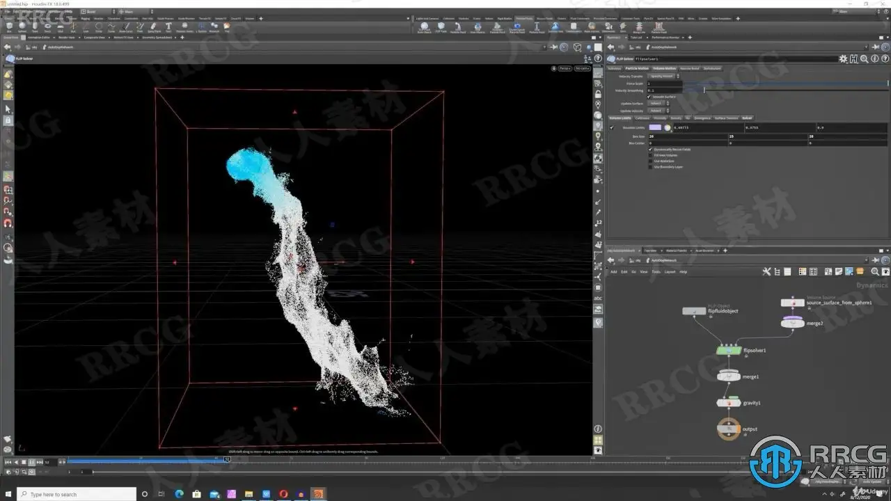Click the merge2 node

793,323
